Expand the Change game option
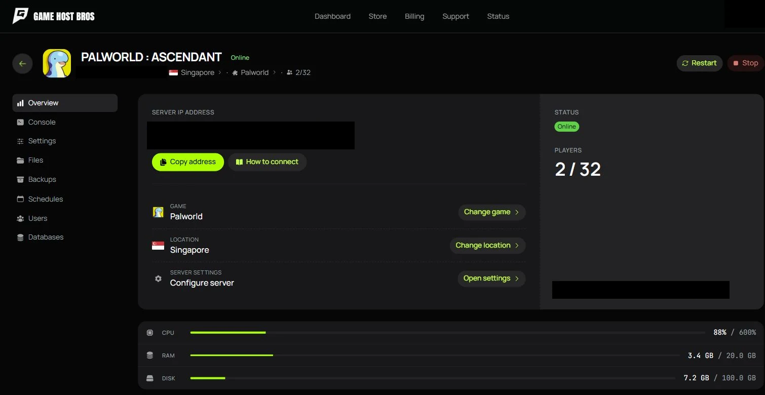 pos(491,212)
